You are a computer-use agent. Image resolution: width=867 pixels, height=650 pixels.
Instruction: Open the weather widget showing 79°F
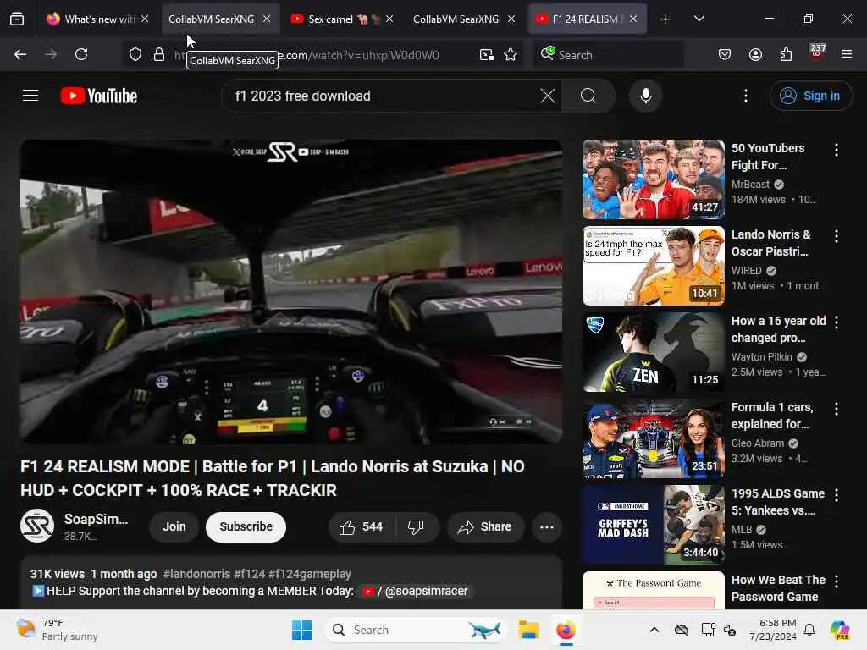(57, 630)
